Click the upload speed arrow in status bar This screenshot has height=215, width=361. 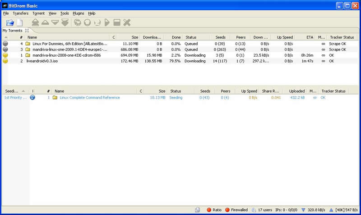click(x=331, y=210)
